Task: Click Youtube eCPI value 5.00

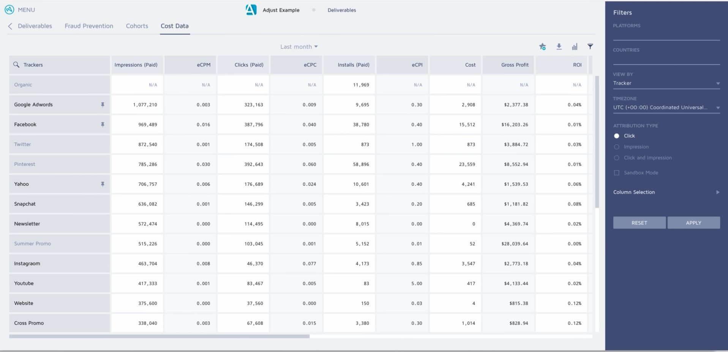Action: 417,284
